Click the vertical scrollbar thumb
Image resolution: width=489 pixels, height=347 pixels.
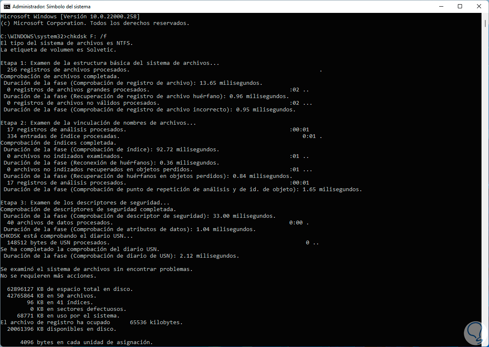(485, 23)
